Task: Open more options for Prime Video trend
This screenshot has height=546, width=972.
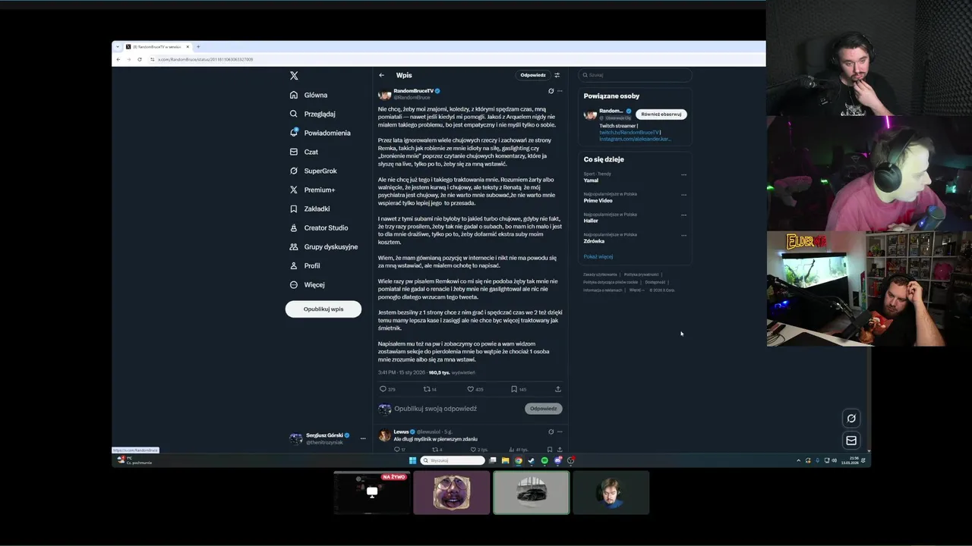Action: [x=683, y=195]
